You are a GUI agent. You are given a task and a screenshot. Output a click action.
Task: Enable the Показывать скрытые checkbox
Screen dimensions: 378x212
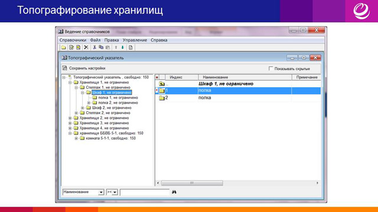(x=271, y=68)
